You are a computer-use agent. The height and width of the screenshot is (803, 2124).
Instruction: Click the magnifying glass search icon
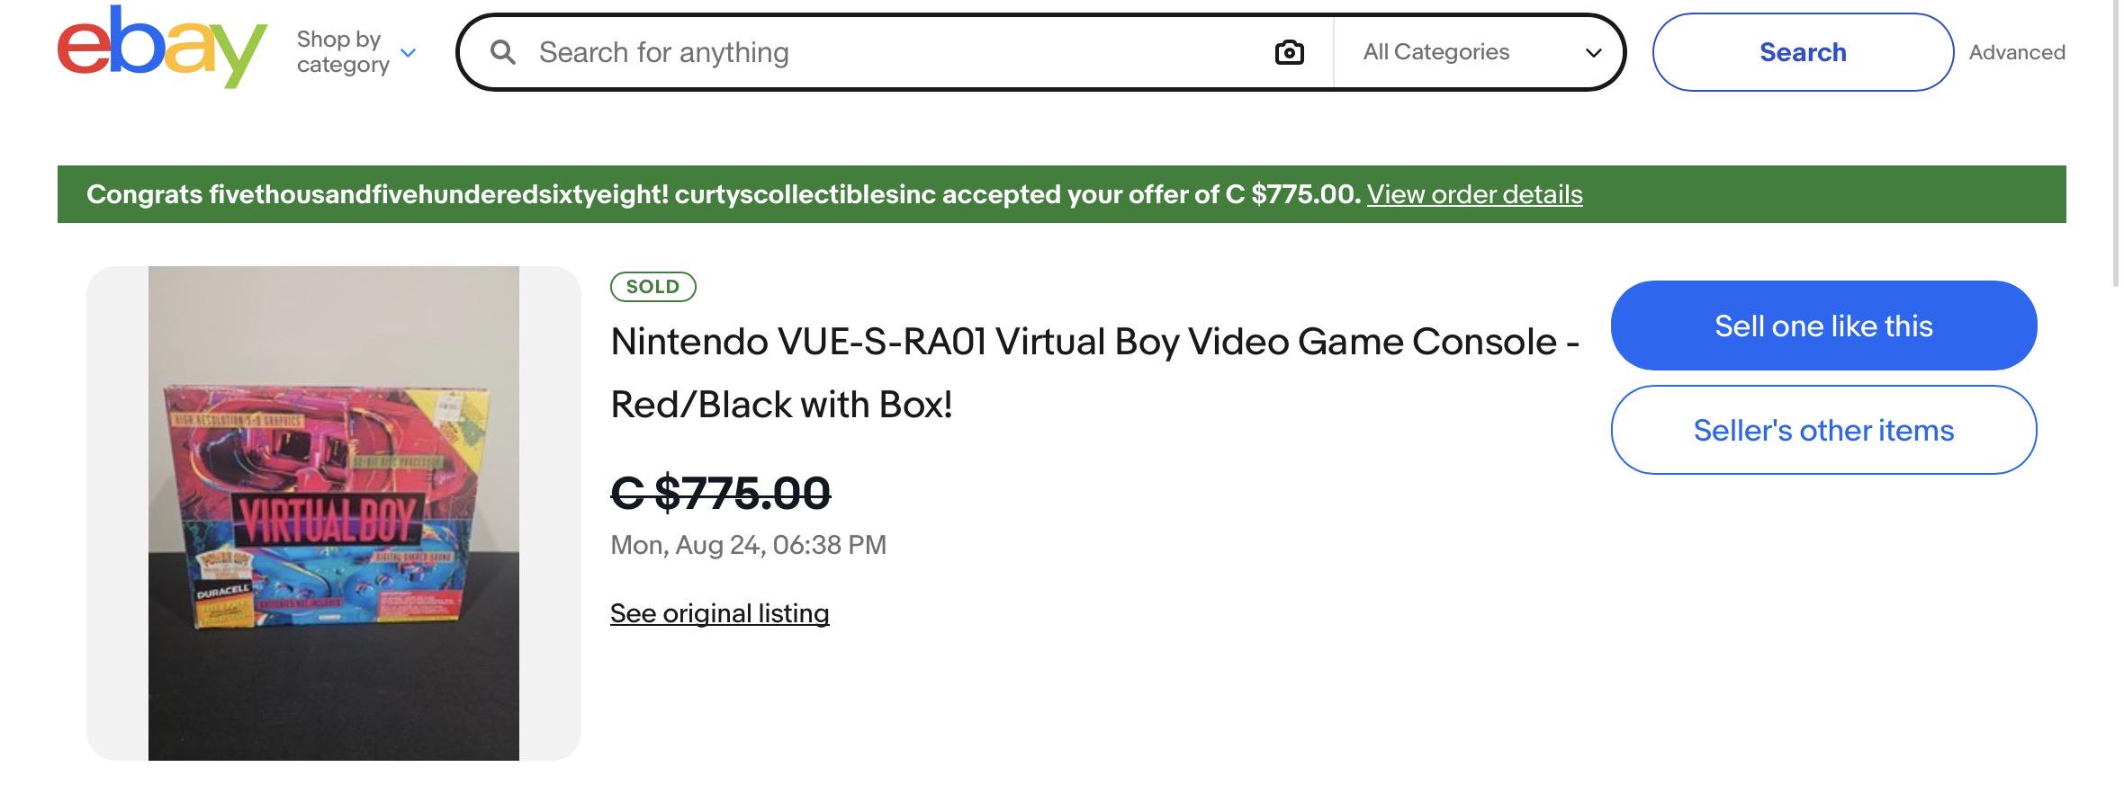pos(503,52)
